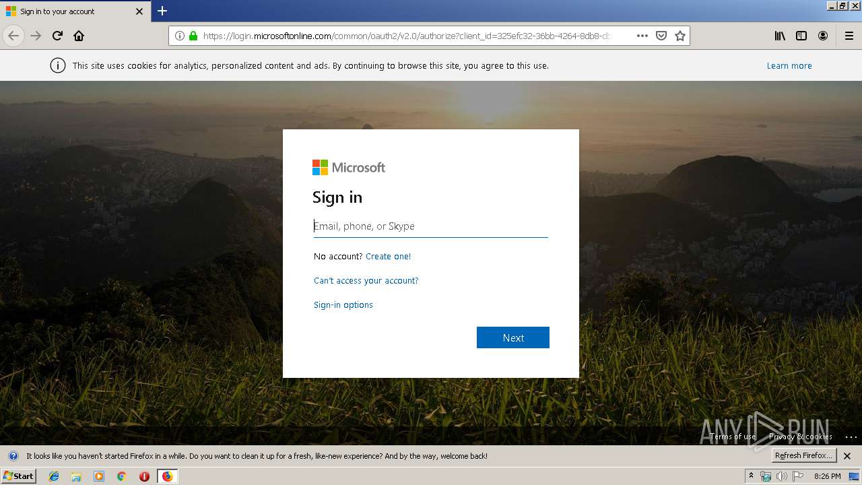Open the Firefox account icon
Screen dimensions: 862x485
click(823, 36)
